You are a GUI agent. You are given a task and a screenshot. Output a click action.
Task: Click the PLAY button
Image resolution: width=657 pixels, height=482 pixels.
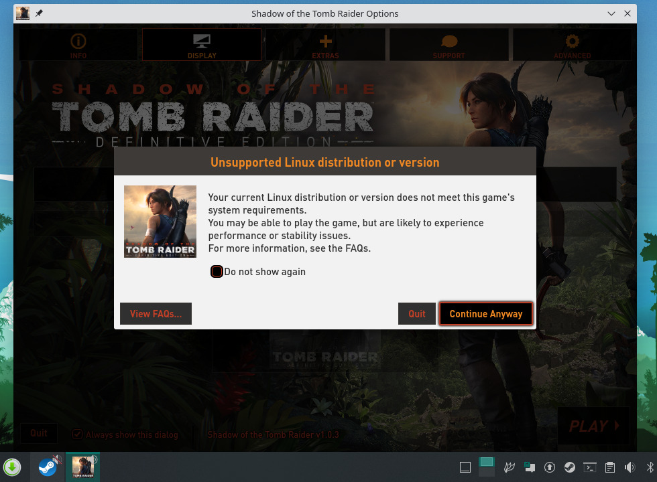(x=594, y=426)
